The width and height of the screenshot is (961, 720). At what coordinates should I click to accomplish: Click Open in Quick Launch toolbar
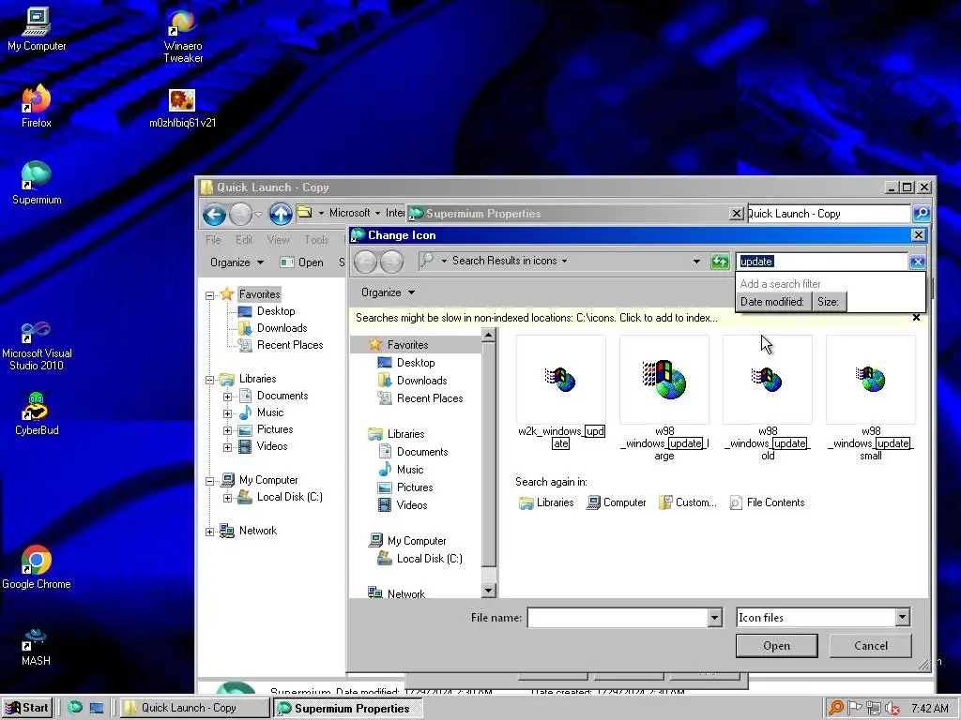(301, 262)
